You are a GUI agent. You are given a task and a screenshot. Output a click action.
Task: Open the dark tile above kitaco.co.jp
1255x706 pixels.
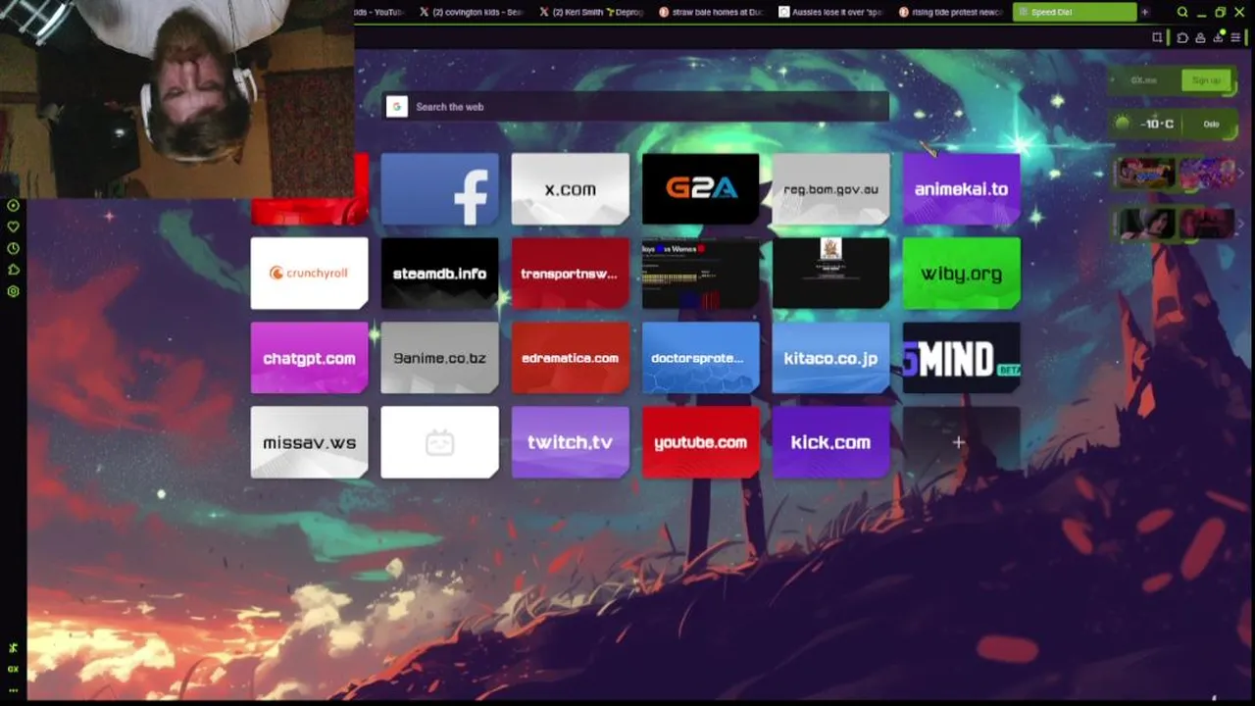click(830, 273)
